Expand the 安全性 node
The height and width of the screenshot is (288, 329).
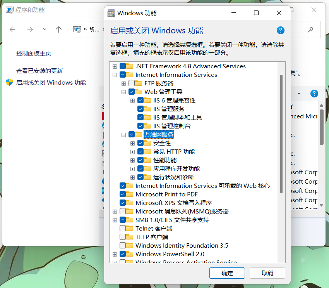132,144
